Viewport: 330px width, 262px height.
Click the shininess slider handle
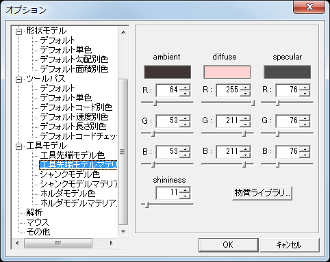147,205
